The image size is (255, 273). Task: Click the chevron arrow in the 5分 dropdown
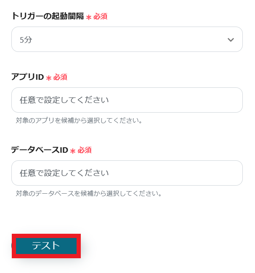point(230,40)
